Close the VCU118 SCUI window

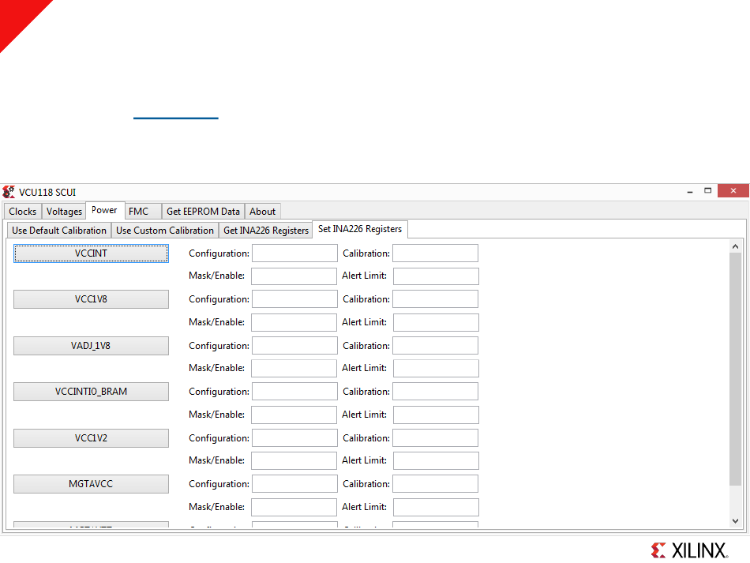[x=733, y=190]
